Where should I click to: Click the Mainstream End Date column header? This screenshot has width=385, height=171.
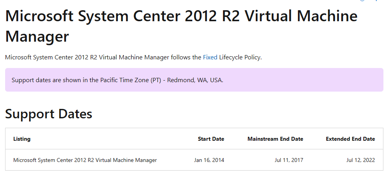tap(275, 139)
